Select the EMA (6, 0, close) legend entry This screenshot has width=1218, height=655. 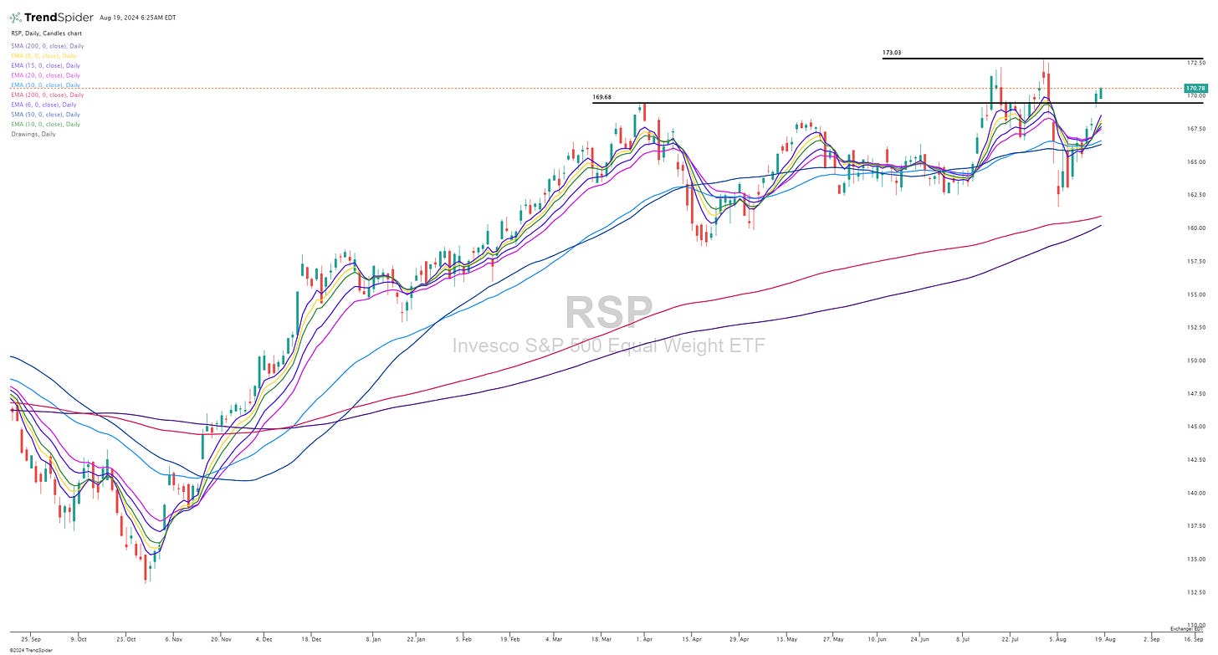click(43, 105)
